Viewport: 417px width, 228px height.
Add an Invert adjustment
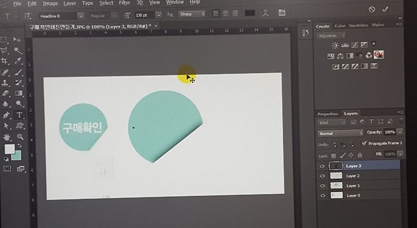click(x=336, y=67)
